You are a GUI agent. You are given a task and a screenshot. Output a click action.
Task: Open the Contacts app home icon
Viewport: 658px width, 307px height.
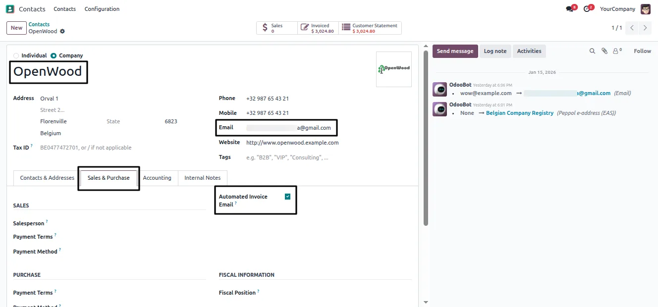pyautogui.click(x=10, y=9)
